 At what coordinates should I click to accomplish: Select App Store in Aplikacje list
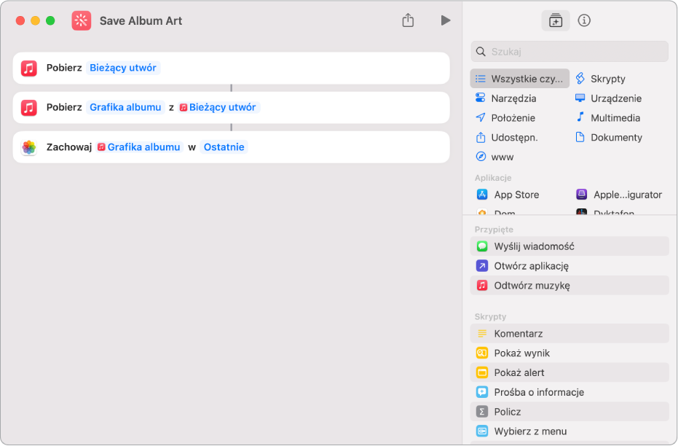click(516, 195)
